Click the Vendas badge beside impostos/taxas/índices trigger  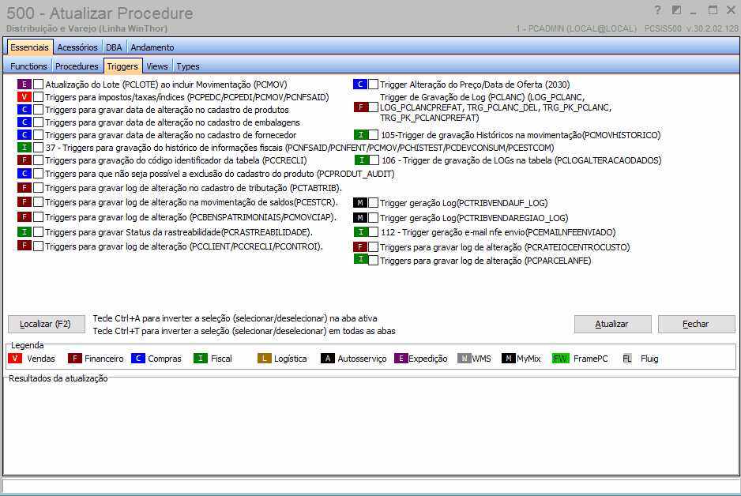[x=24, y=97]
